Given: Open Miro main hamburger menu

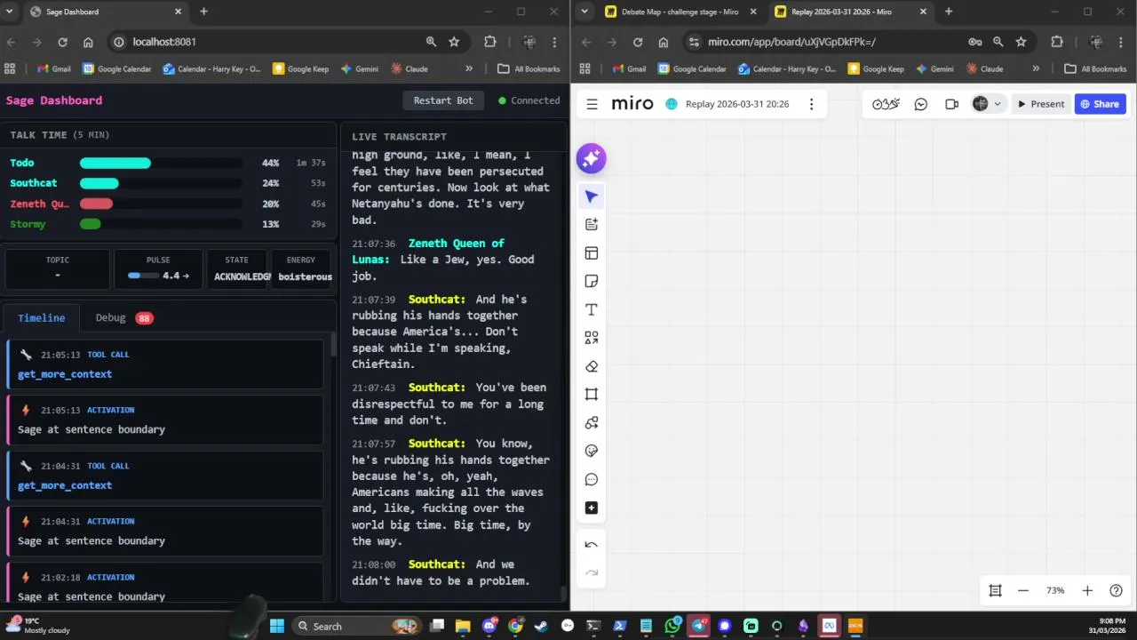Looking at the screenshot, I should coord(592,104).
